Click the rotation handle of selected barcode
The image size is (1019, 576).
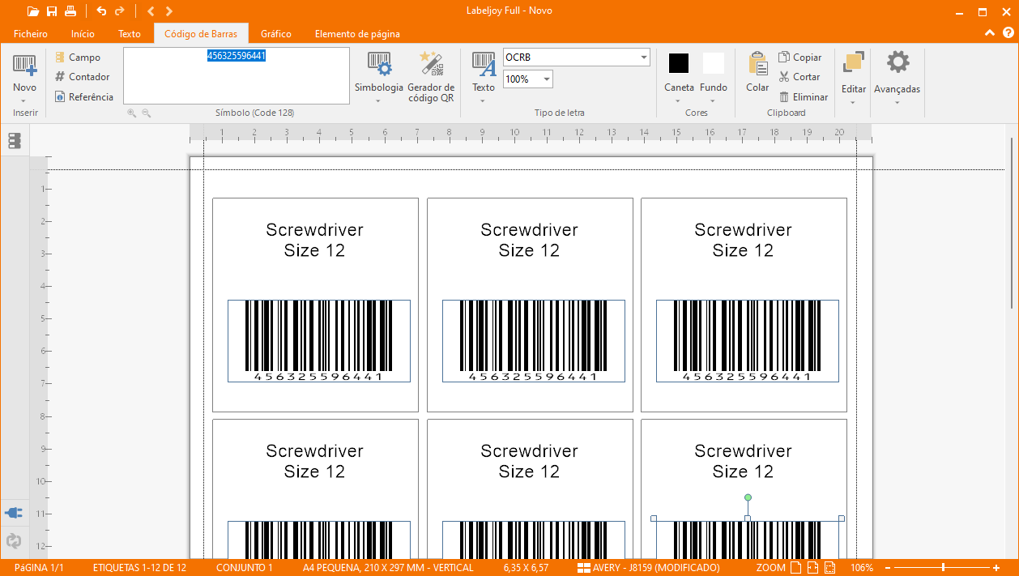click(748, 497)
